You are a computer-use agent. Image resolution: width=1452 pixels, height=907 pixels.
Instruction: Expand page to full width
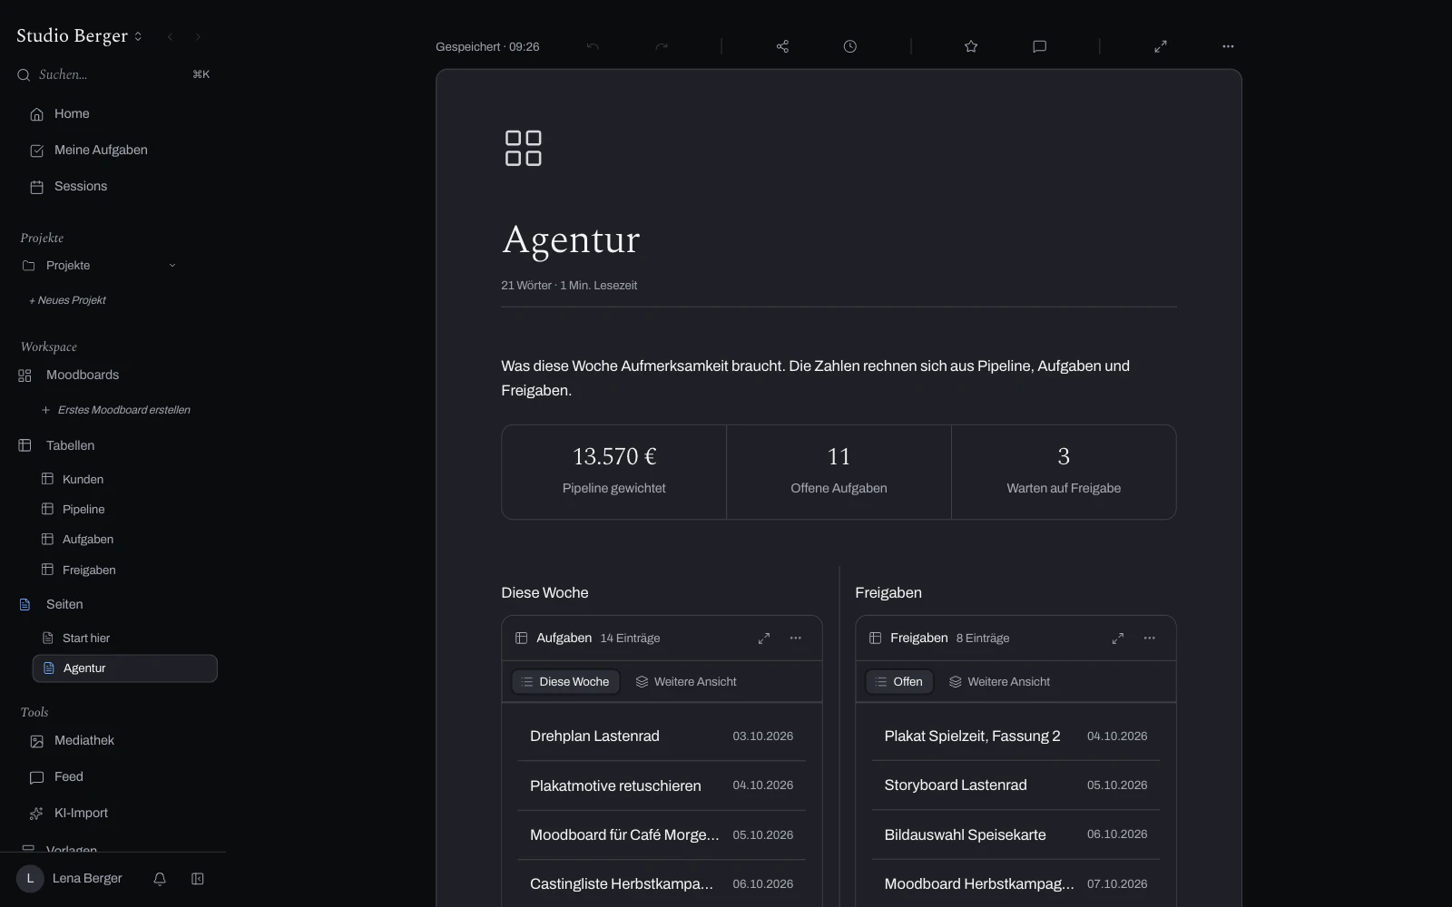(x=1161, y=46)
